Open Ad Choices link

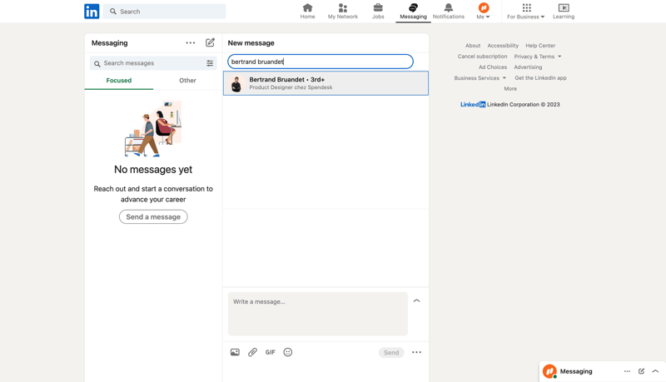click(x=493, y=67)
